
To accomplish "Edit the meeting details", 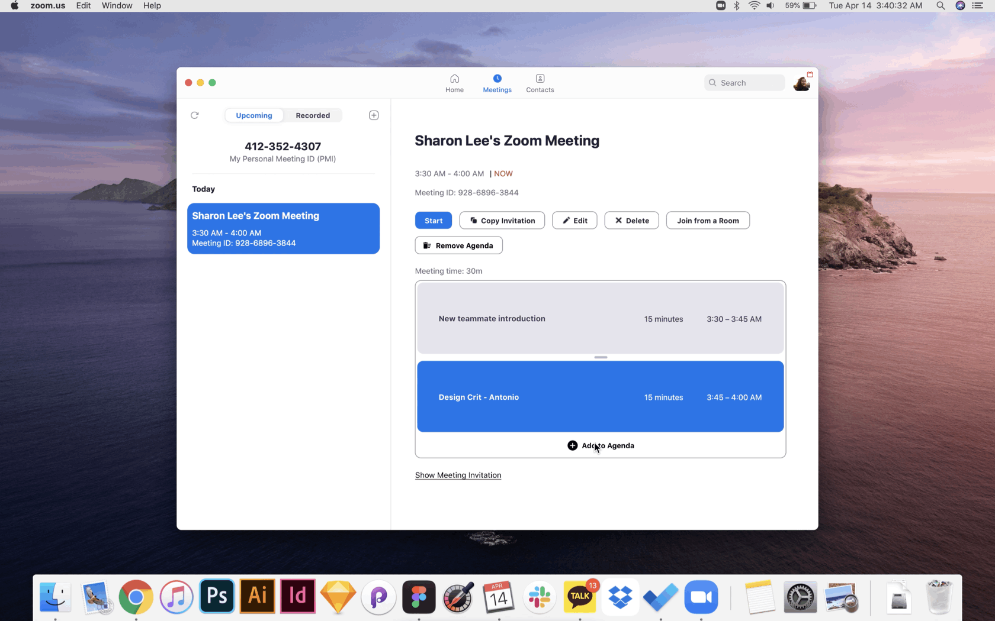I will coord(574,221).
